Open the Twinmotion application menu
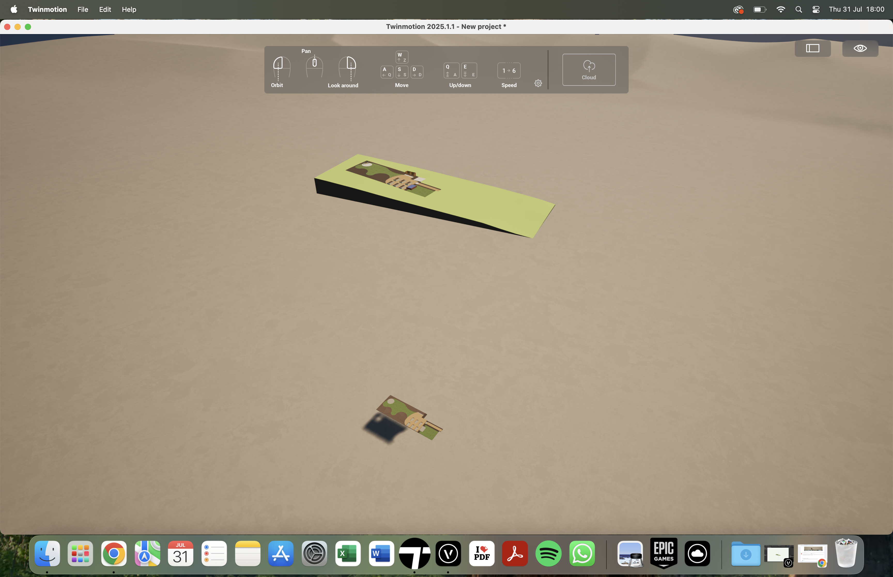This screenshot has height=577, width=893. pos(47,9)
